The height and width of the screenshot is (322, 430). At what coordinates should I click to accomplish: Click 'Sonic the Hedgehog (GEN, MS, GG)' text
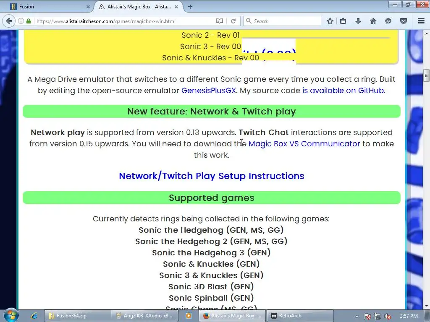pos(211,230)
